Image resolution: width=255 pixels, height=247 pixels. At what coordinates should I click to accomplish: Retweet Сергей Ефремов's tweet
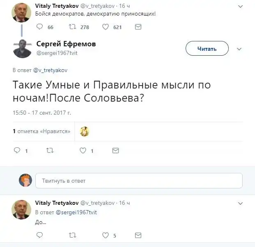[x=50, y=151]
